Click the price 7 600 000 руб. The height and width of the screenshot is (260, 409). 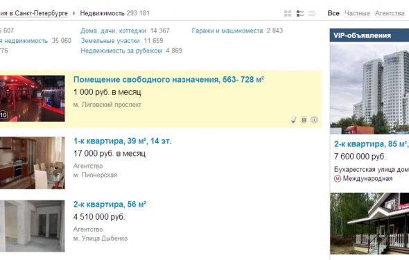(x=360, y=157)
